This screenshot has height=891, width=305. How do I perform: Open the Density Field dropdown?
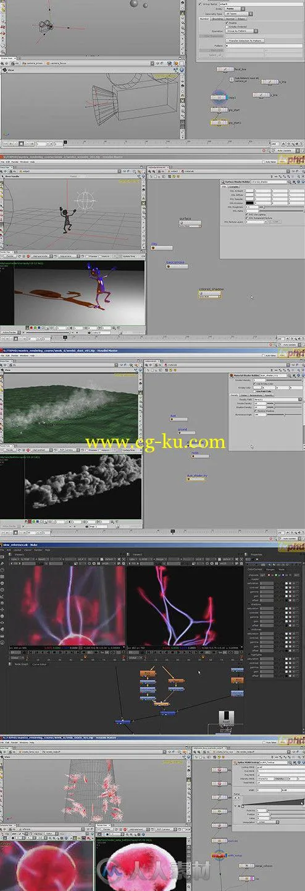pyautogui.click(x=278, y=400)
